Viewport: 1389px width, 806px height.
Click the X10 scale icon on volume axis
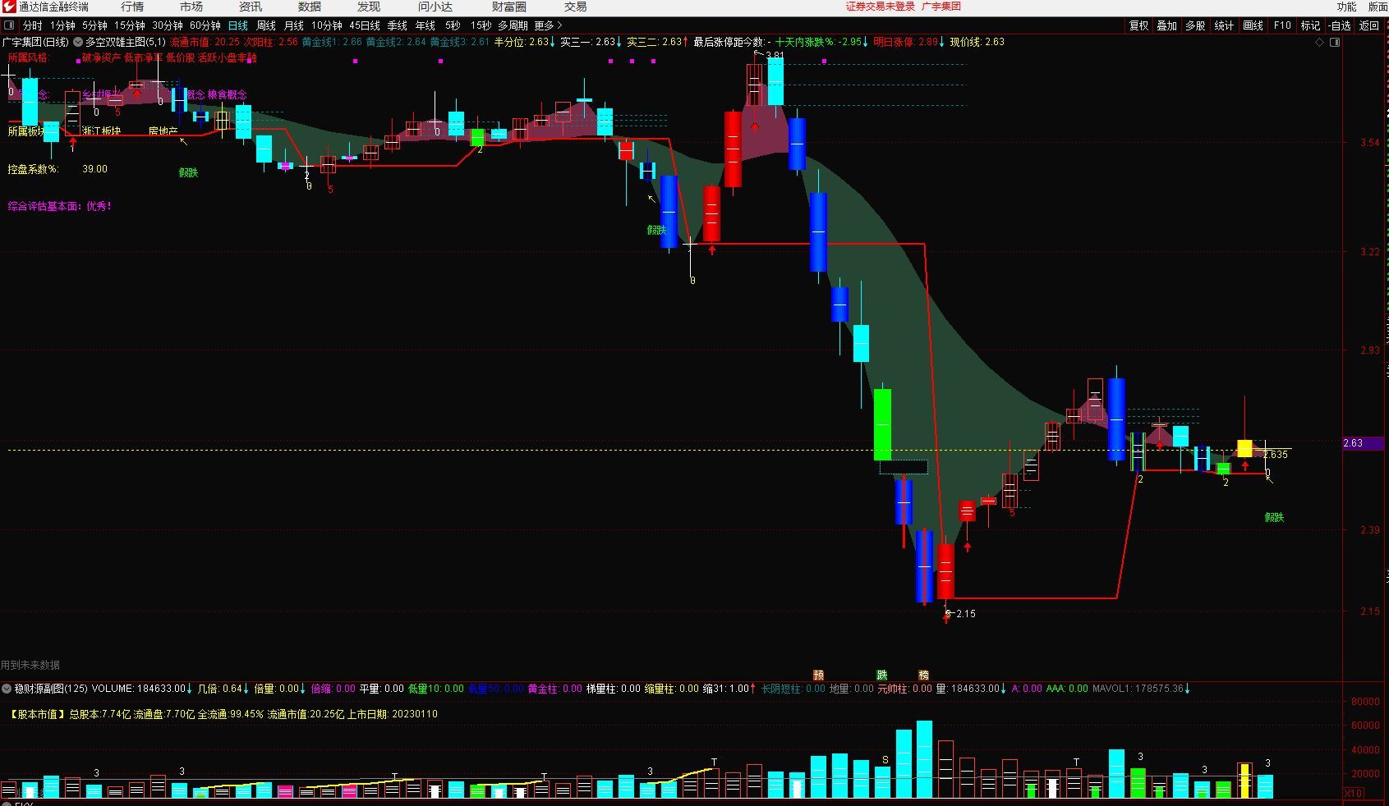pos(1353,794)
